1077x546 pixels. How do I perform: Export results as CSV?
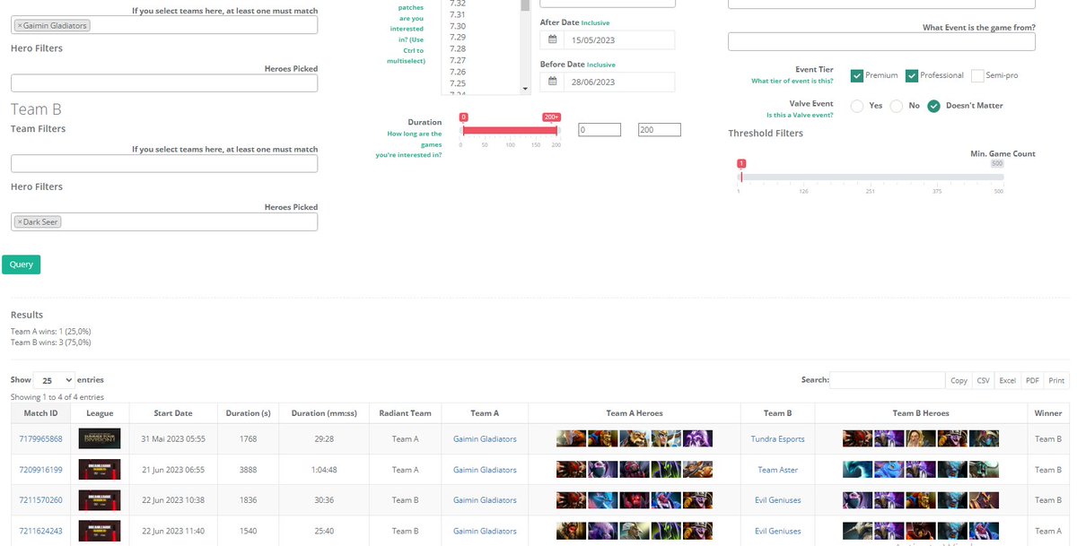[984, 380]
